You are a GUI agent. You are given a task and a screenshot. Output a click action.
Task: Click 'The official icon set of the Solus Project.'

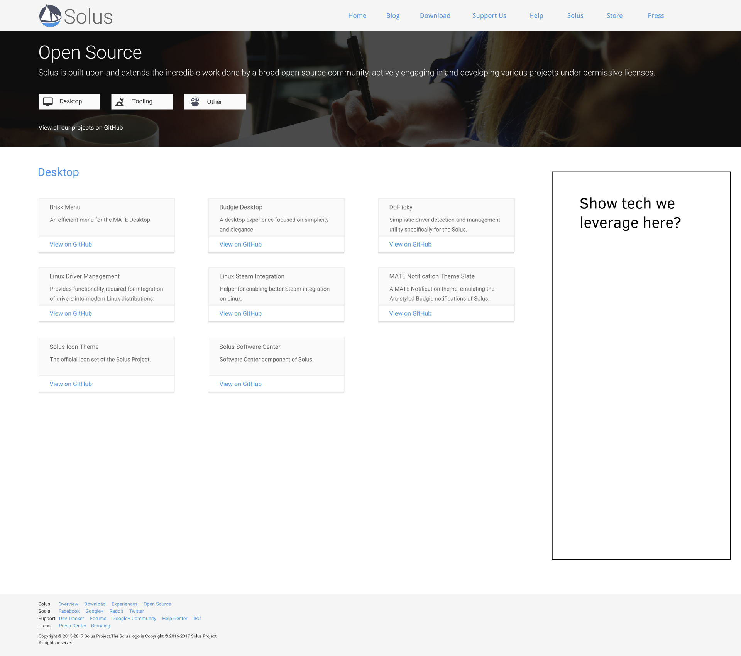(100, 360)
